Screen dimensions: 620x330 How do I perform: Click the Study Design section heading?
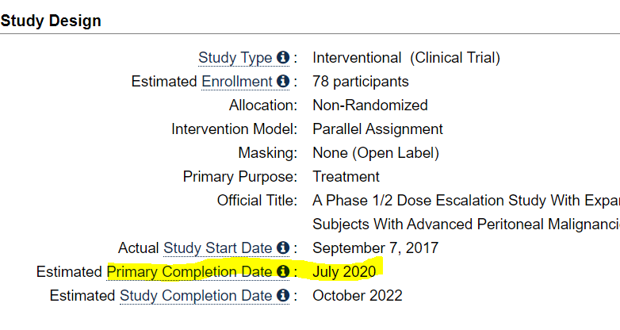(51, 21)
